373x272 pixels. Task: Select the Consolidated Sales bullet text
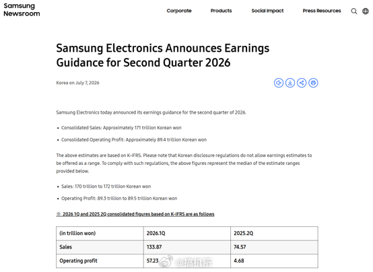[x=121, y=128]
